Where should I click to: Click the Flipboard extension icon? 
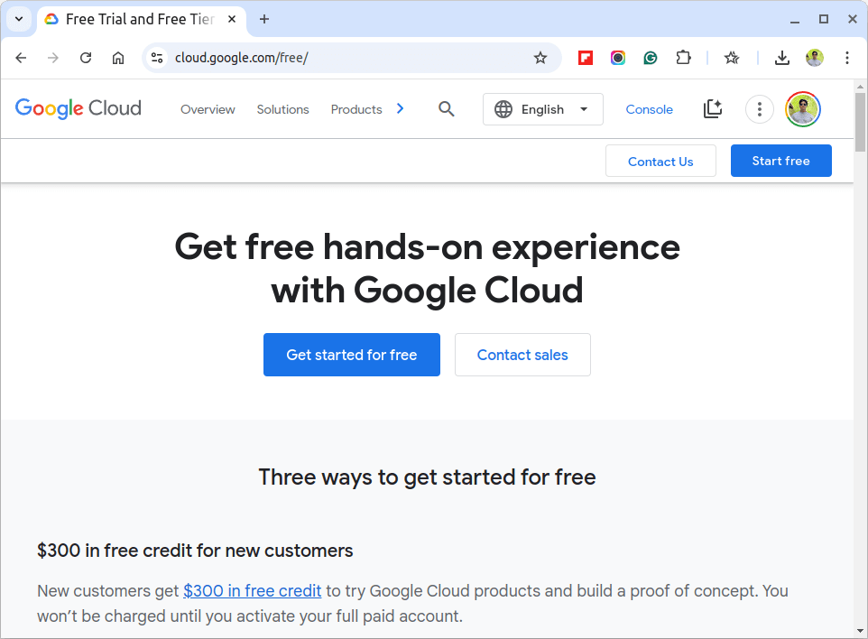tap(585, 58)
